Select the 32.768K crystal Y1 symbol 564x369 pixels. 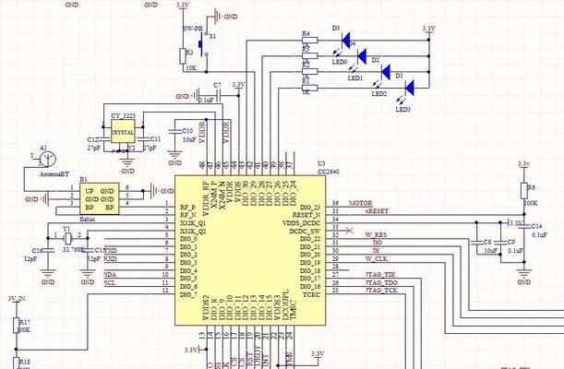67,238
